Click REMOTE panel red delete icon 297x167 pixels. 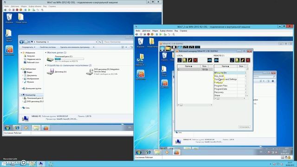click(248, 60)
